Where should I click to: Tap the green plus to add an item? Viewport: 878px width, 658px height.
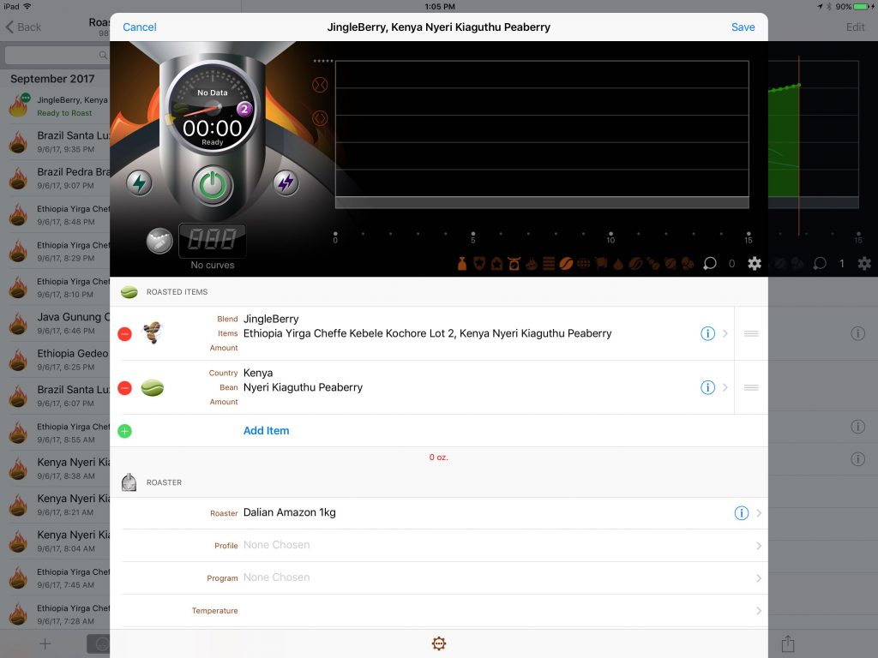click(124, 431)
